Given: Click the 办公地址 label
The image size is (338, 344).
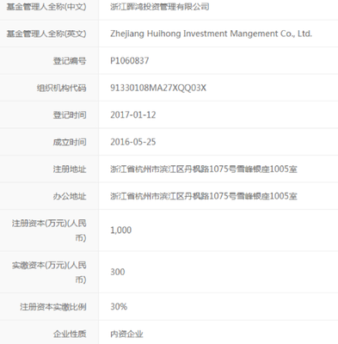Looking at the screenshot, I should (x=70, y=196).
